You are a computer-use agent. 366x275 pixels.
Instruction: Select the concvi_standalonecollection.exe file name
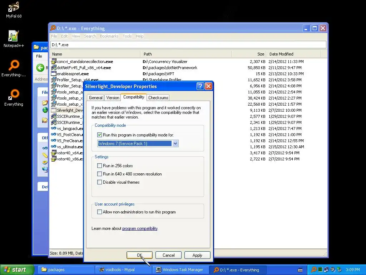pos(85,62)
